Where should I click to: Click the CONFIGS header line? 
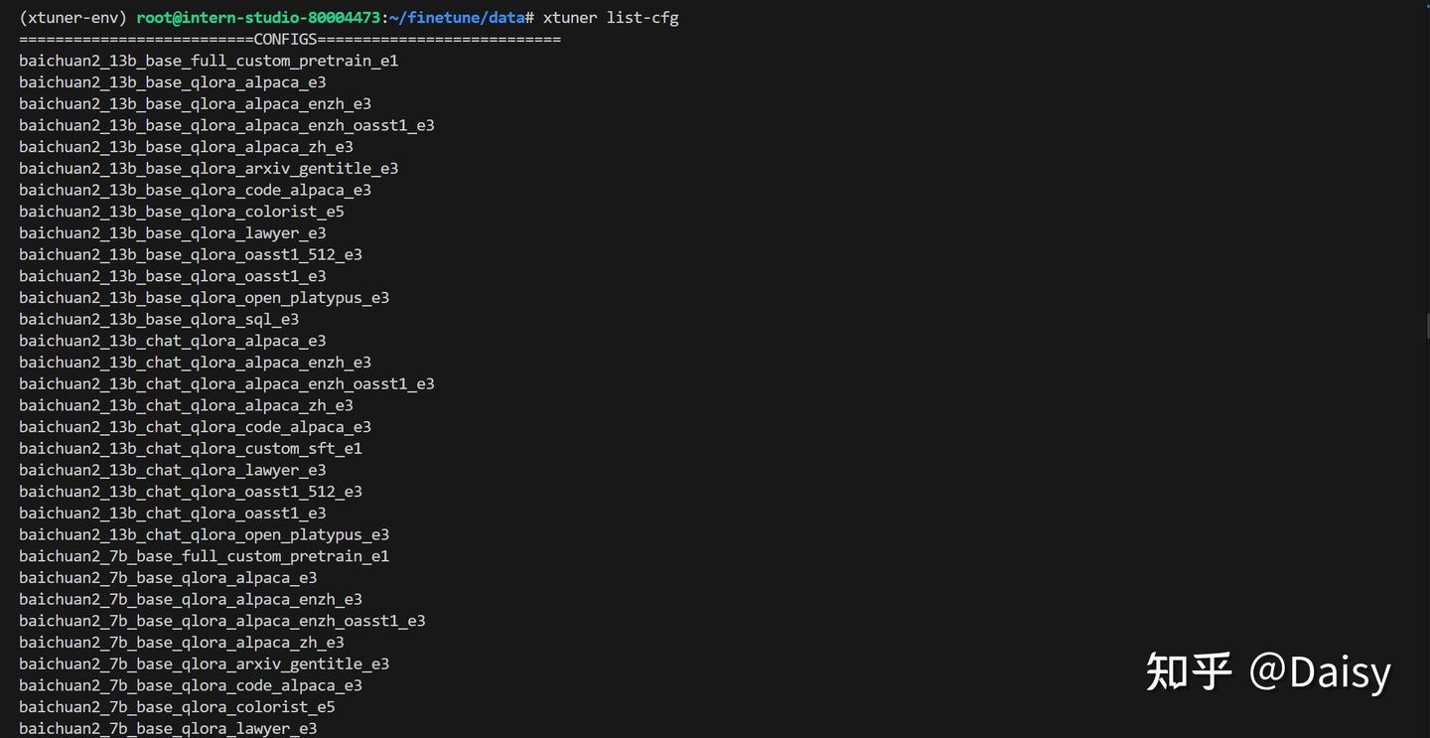(x=289, y=40)
